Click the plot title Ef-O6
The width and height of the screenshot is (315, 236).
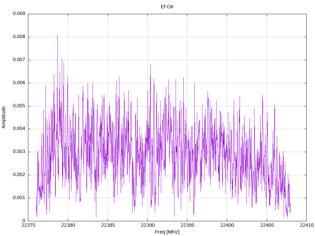(x=167, y=7)
